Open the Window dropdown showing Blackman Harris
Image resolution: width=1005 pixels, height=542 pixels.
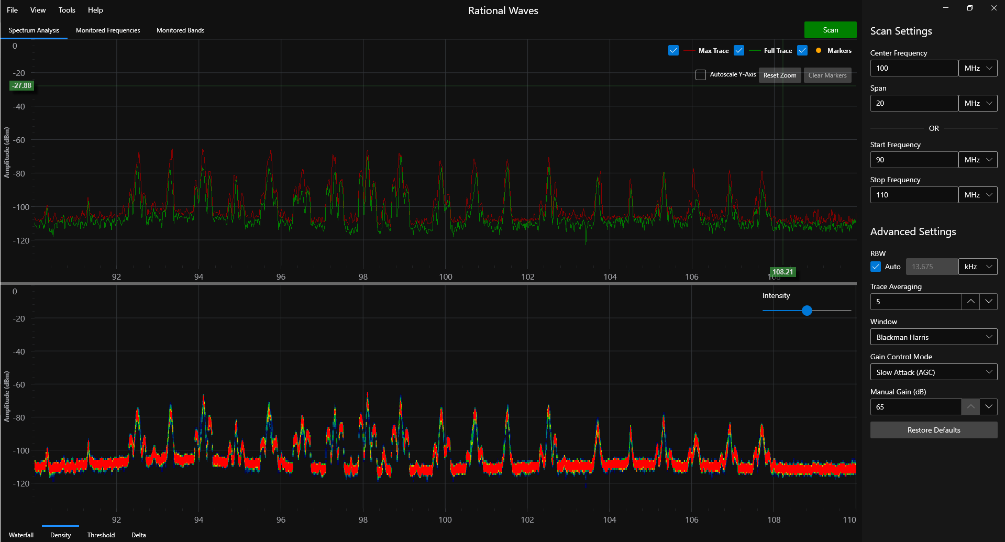point(933,337)
